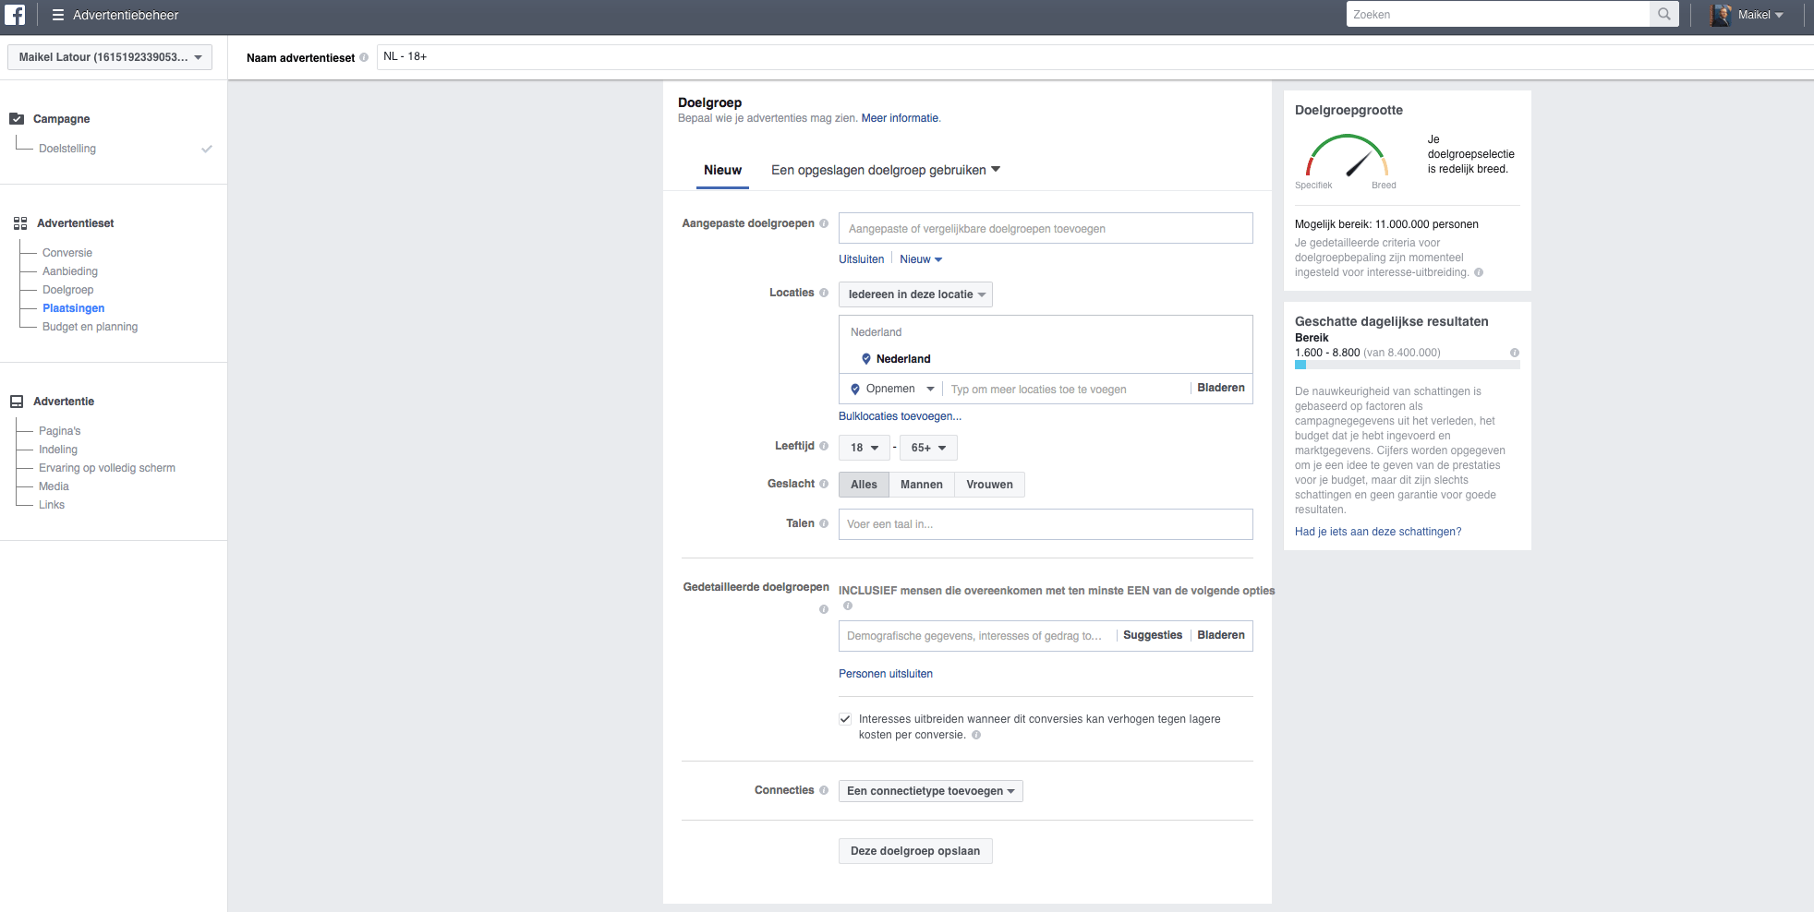Open the Opnemen location dropdown

click(892, 389)
